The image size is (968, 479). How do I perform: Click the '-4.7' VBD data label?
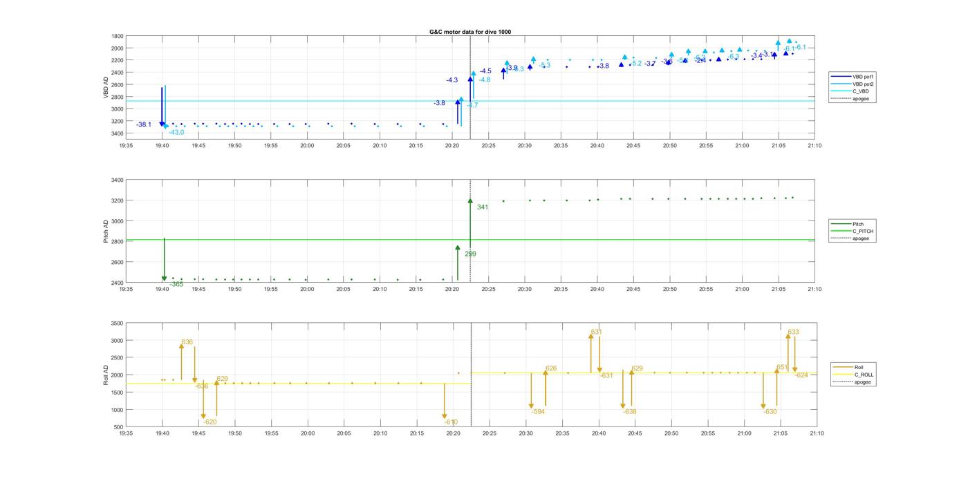[x=472, y=105]
